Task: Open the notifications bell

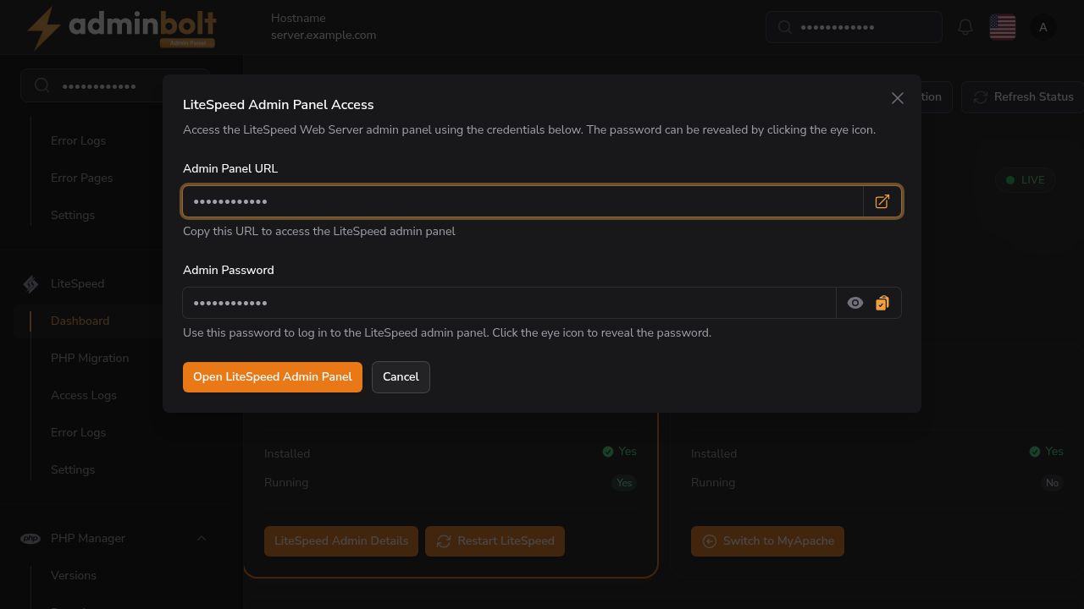Action: pos(965,27)
